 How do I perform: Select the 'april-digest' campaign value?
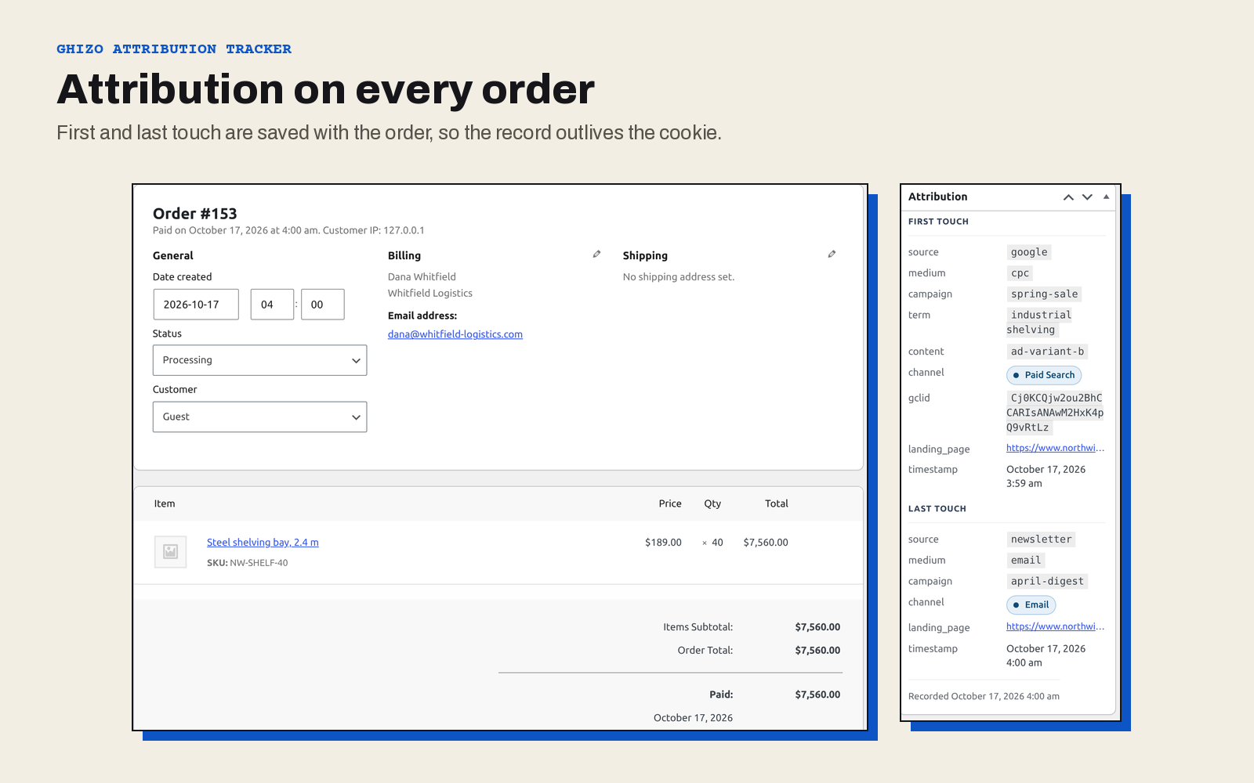1047,582
